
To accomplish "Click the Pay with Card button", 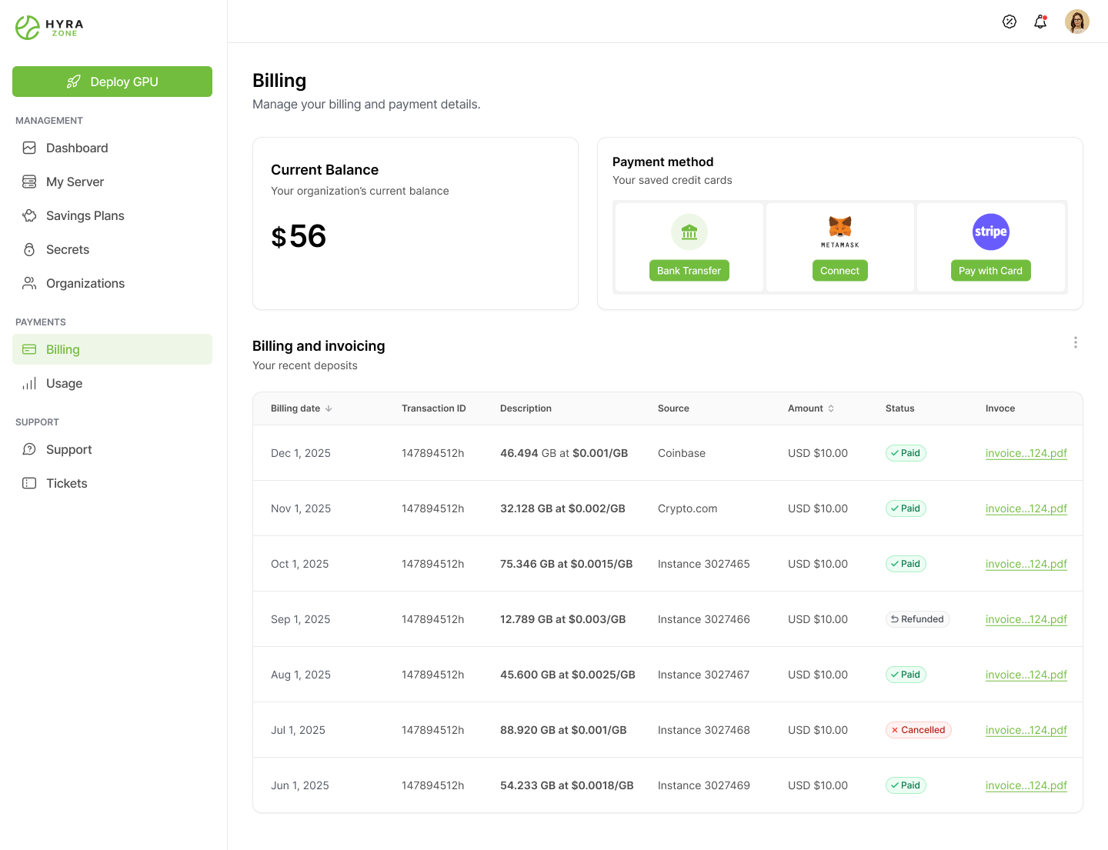I will [991, 271].
